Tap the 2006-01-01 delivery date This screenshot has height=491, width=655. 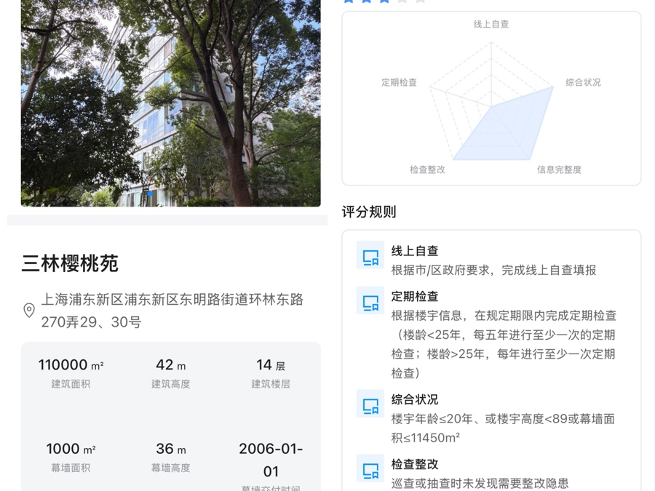coord(270,460)
